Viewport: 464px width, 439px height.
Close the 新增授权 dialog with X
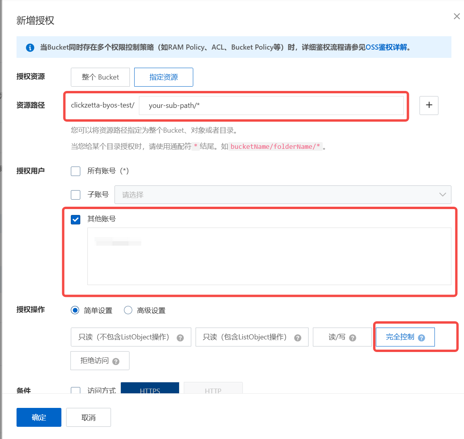[457, 16]
